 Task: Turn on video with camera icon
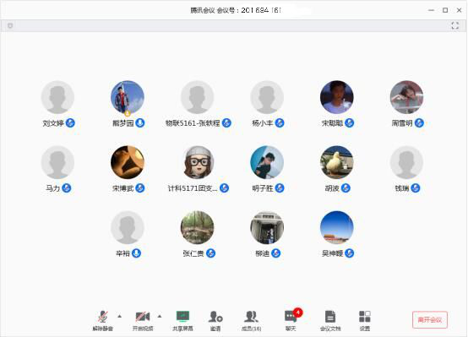[143, 317]
